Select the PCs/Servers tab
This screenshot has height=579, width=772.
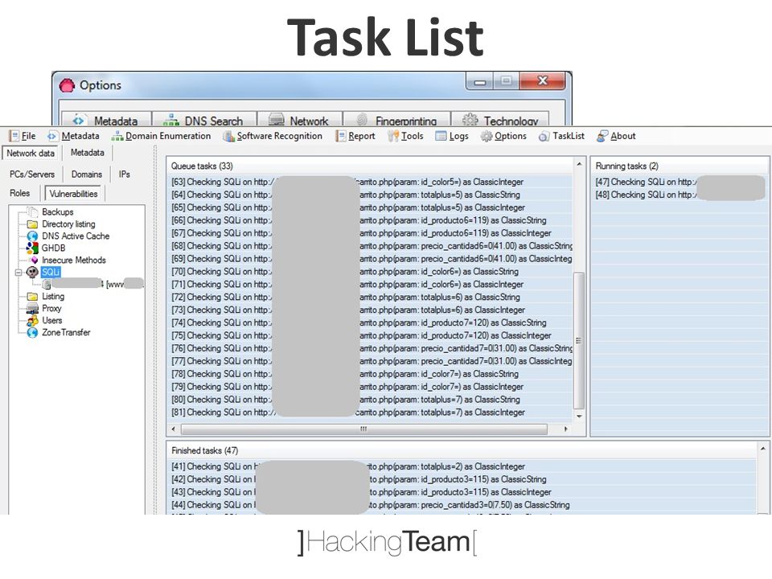point(32,175)
